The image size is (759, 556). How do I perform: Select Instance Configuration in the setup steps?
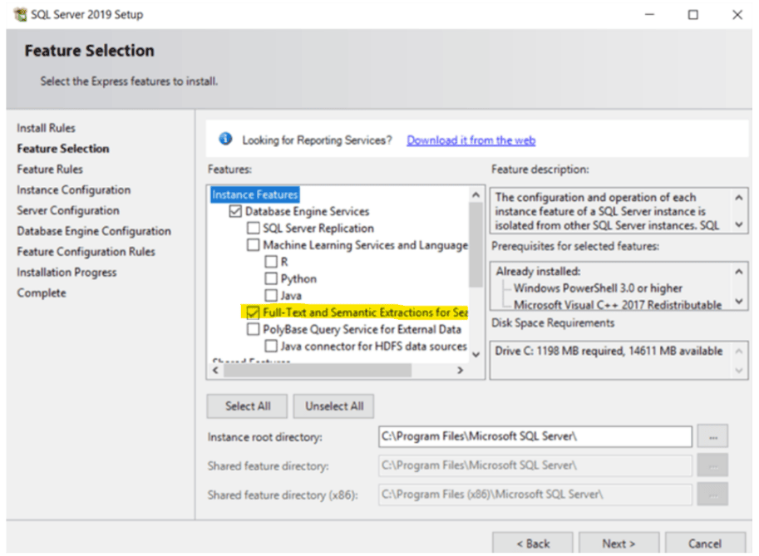click(x=74, y=189)
